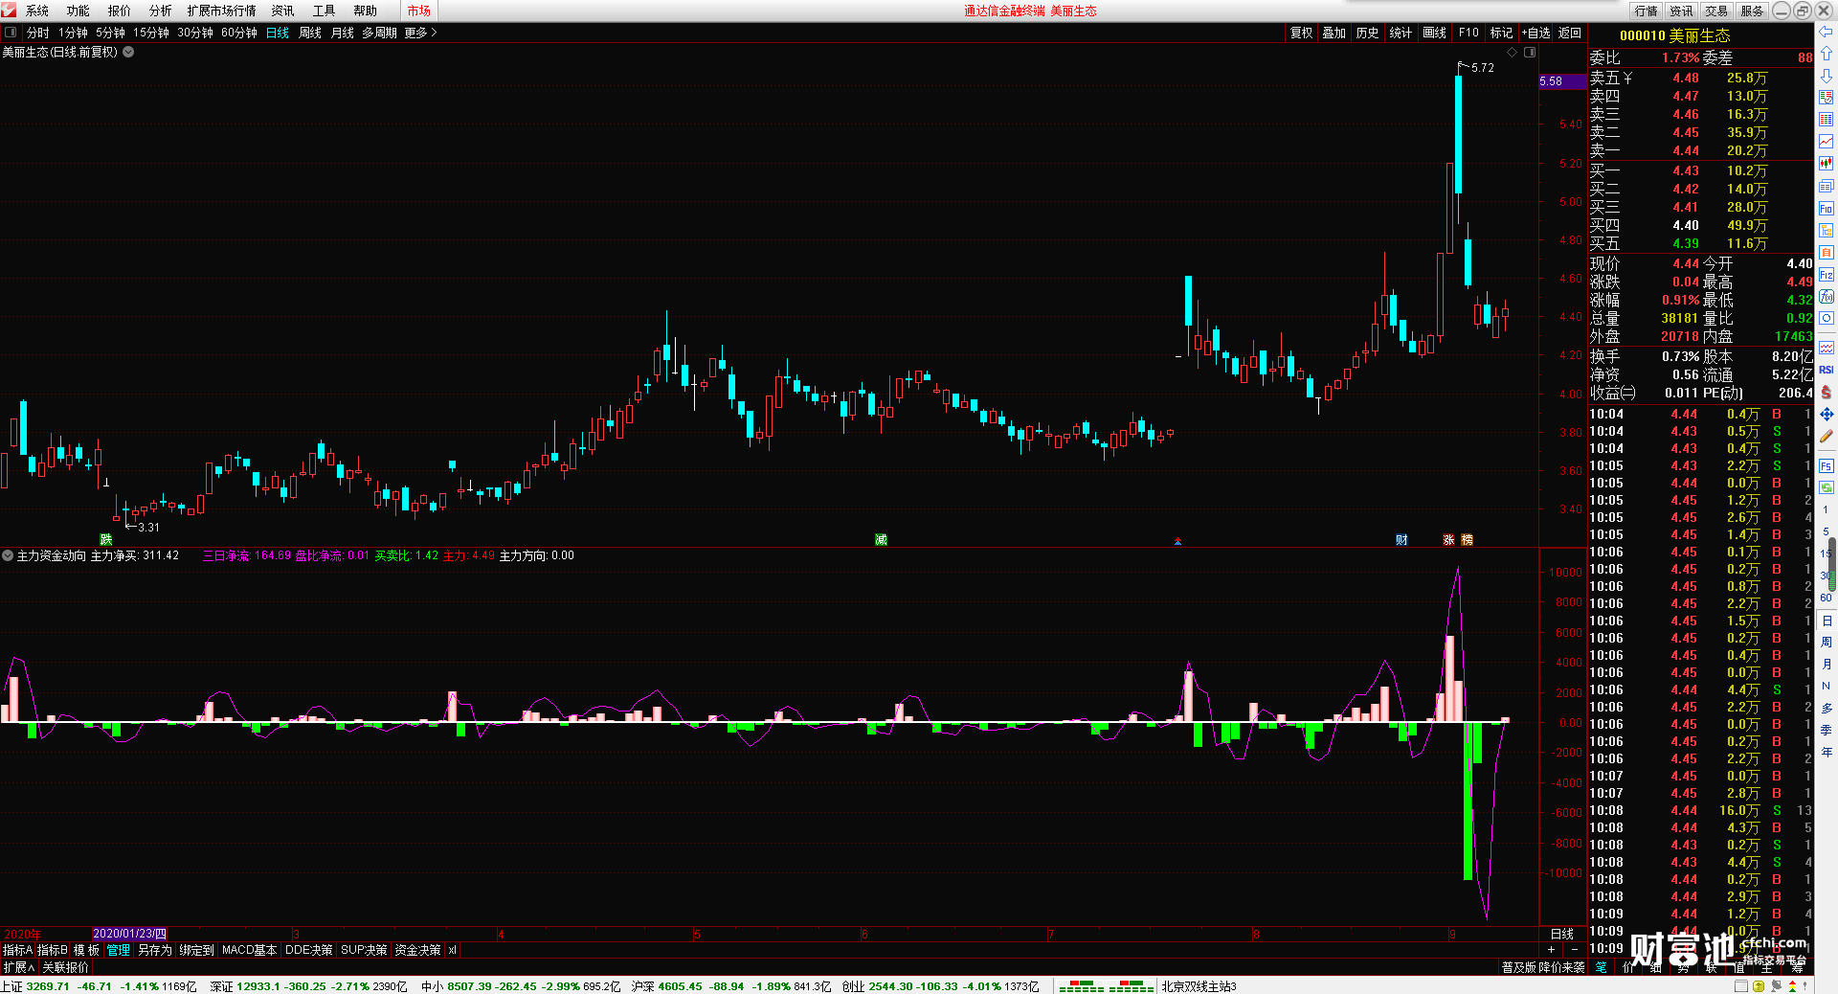The image size is (1838, 994).
Task: Zoom in chart with the + button
Action: (x=1552, y=949)
